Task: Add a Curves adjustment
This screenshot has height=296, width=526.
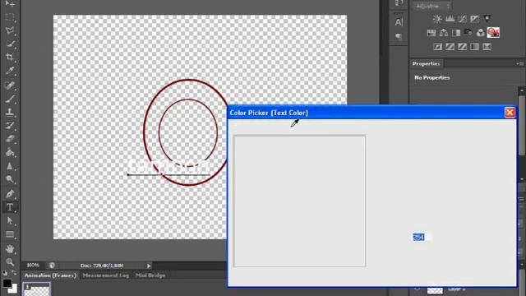Action: pos(462,19)
